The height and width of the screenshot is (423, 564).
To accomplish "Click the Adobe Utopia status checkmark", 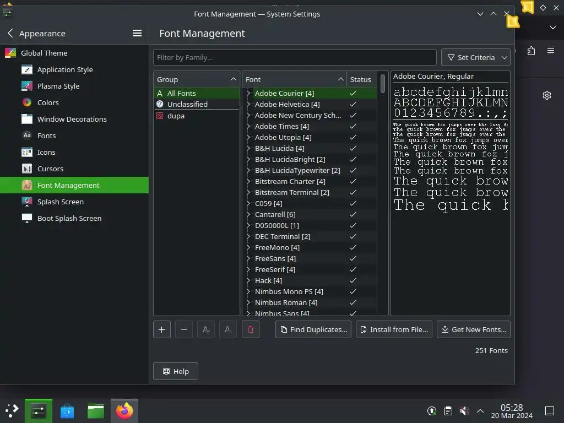I will pos(353,137).
